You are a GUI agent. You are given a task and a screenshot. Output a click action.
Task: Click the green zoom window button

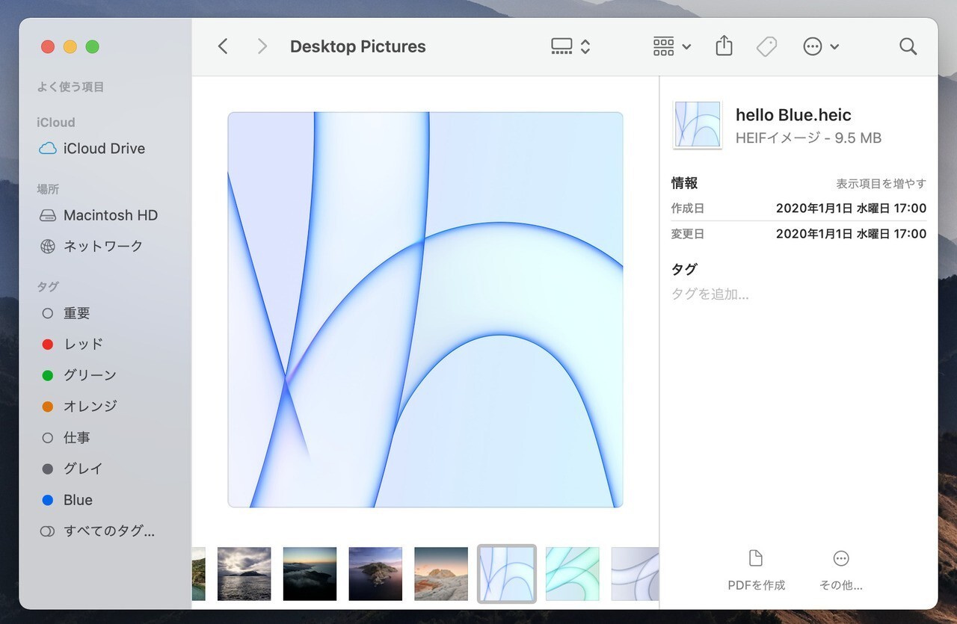pos(92,46)
